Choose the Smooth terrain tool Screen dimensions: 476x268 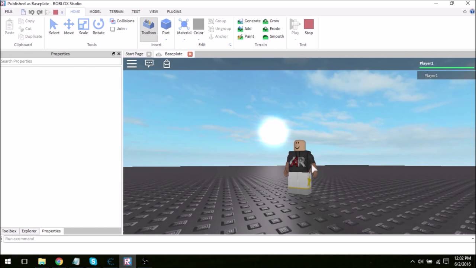pos(273,36)
